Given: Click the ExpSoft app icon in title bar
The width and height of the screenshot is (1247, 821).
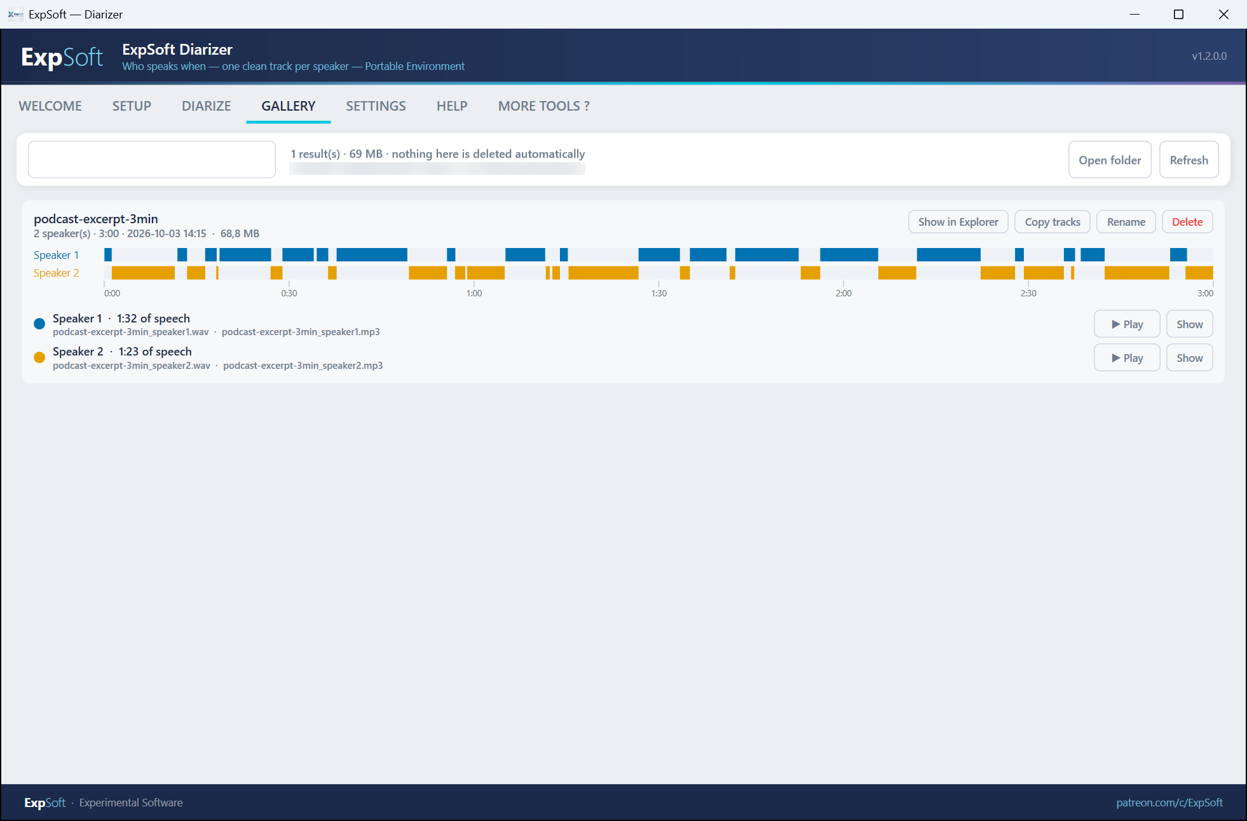Looking at the screenshot, I should pos(15,14).
